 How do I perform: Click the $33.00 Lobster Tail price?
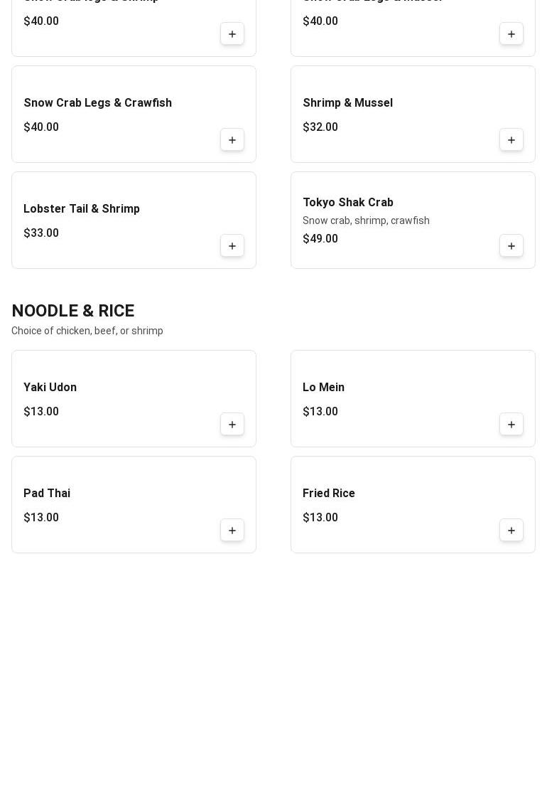click(x=41, y=233)
